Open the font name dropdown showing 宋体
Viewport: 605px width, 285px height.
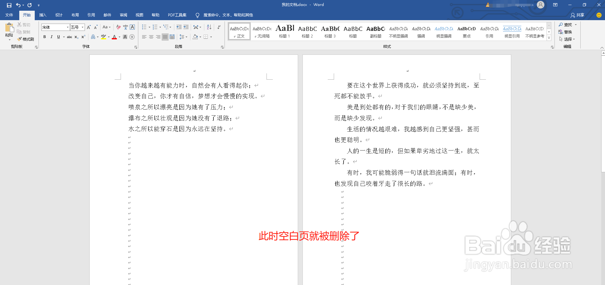click(x=67, y=27)
